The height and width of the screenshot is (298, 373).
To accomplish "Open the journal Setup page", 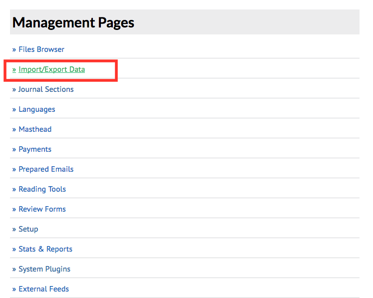I will point(28,229).
